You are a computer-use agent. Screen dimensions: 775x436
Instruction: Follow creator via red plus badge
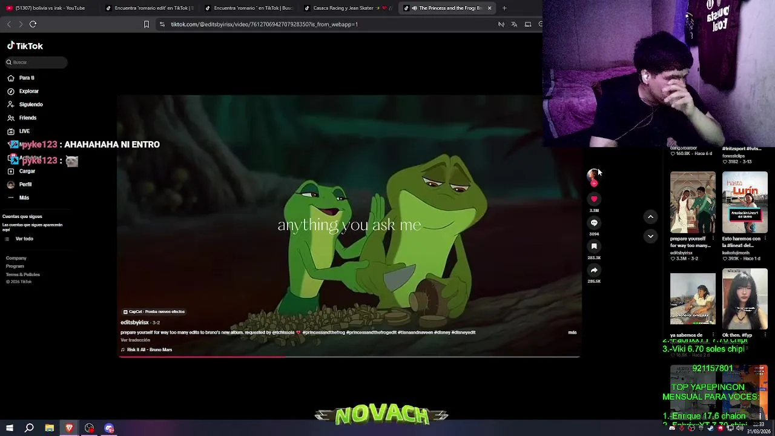[x=594, y=183]
